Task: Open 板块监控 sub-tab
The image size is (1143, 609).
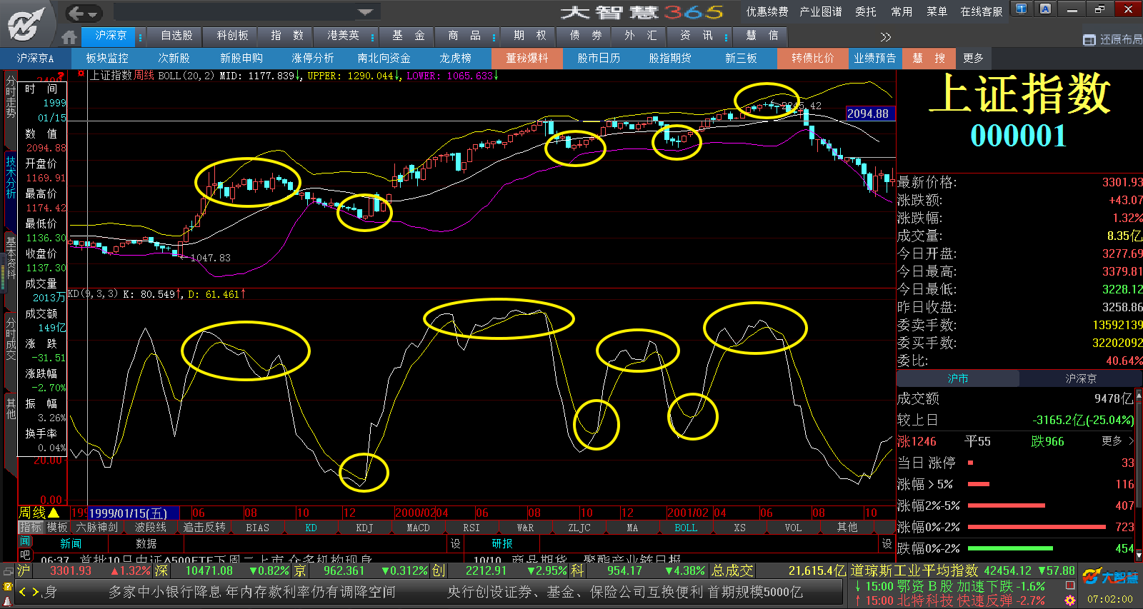Action: click(107, 59)
